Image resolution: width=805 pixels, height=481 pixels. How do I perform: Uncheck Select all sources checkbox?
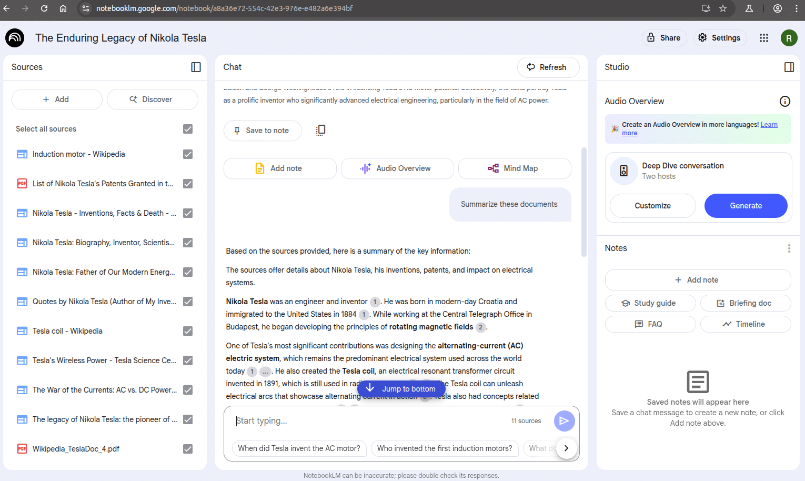pos(188,129)
